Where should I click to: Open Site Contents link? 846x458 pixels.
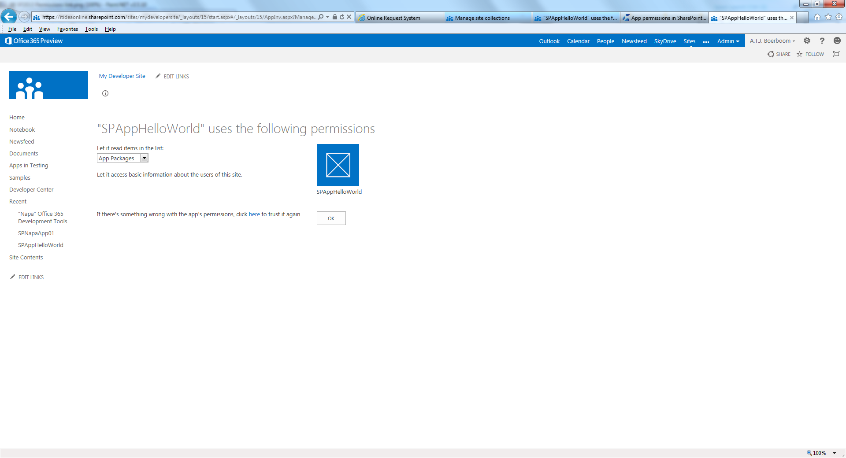click(x=26, y=257)
